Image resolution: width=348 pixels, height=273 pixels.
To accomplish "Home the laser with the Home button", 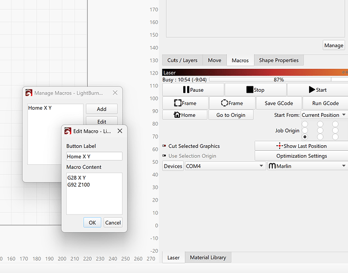I will [x=184, y=115].
